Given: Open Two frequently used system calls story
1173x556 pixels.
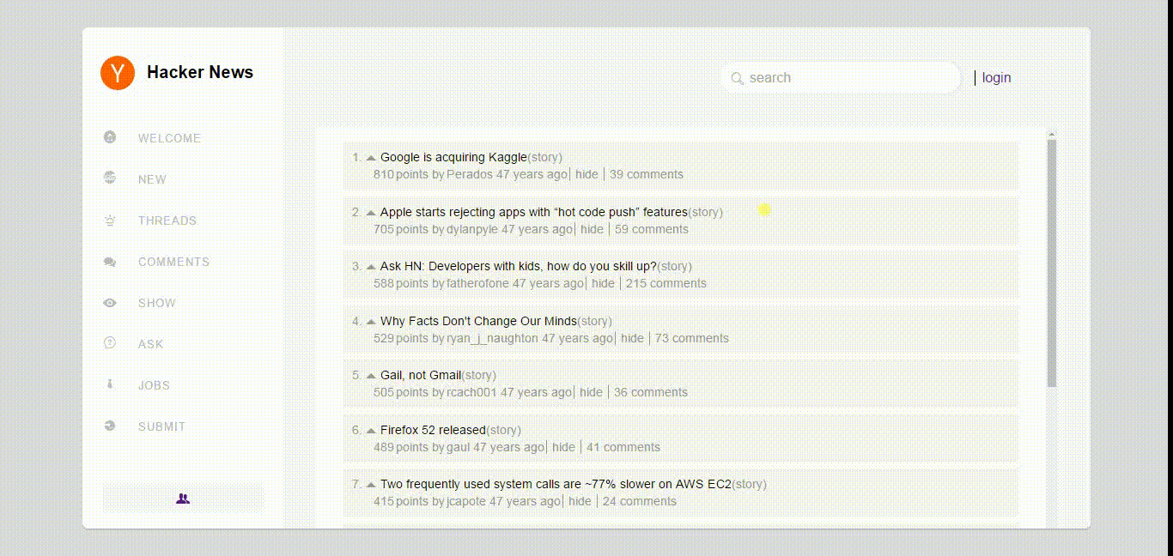Looking at the screenshot, I should click(556, 484).
